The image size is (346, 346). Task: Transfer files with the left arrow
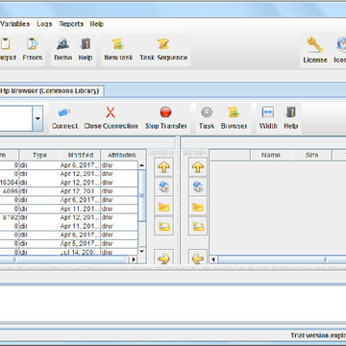[198, 257]
